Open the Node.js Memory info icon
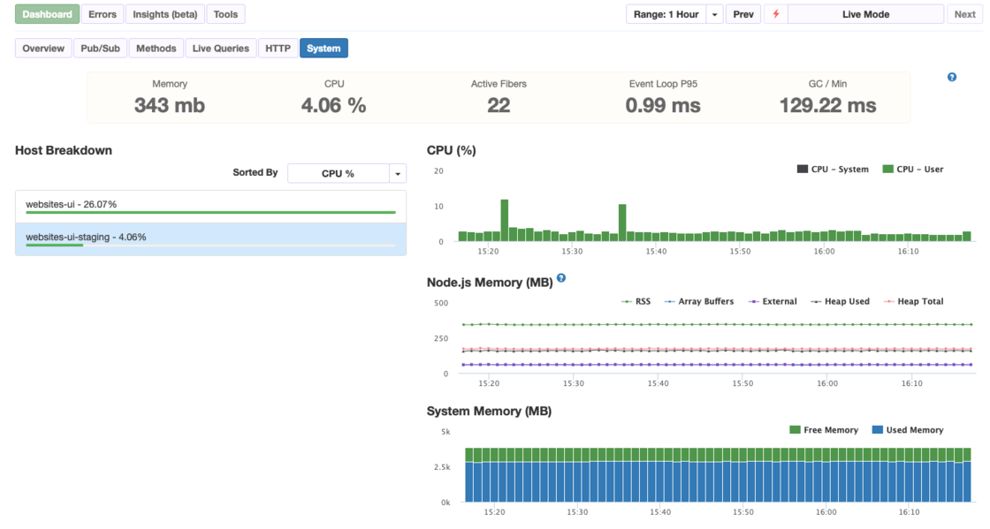The width and height of the screenshot is (990, 529). pos(560,278)
